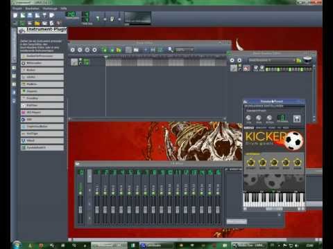Viewport: 333px width, 249px height.
Task: Open the zoom percentage dropdown in Song Editor
Action: (185, 50)
